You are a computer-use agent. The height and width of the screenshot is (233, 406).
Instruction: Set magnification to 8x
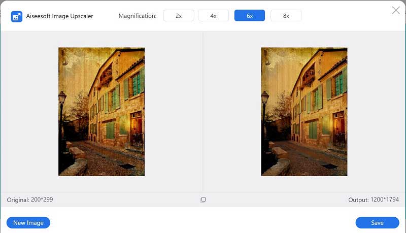(286, 16)
